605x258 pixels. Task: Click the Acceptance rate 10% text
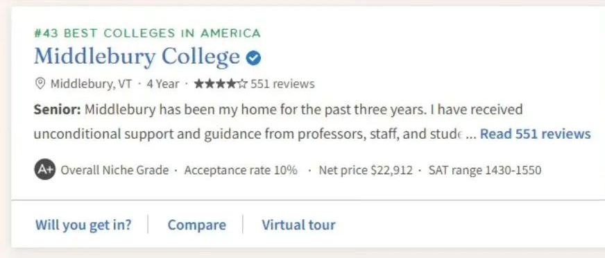(241, 170)
